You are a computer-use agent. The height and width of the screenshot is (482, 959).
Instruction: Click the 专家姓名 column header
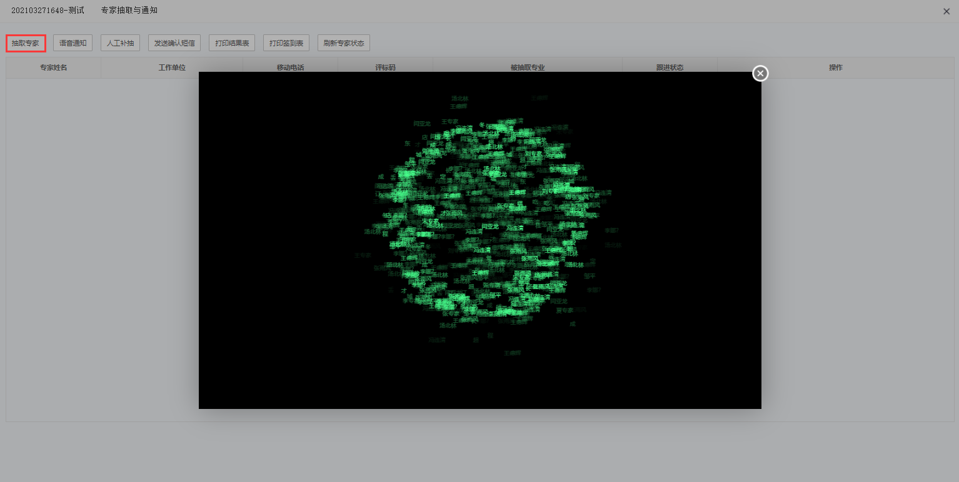pyautogui.click(x=54, y=67)
